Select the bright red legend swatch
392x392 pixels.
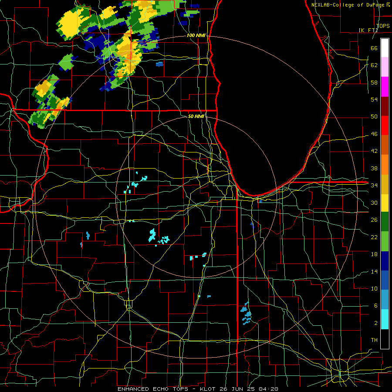pos(385,125)
